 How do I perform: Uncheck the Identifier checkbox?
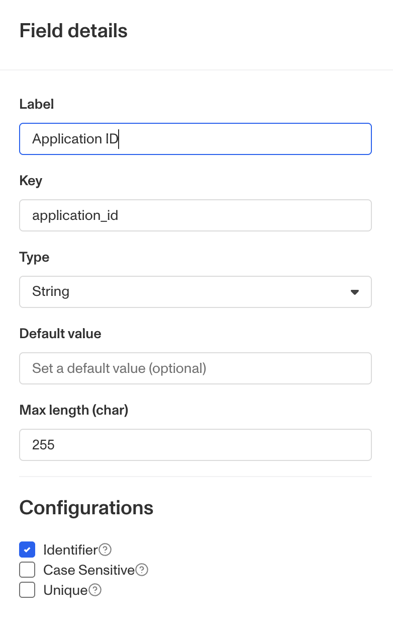pos(27,550)
